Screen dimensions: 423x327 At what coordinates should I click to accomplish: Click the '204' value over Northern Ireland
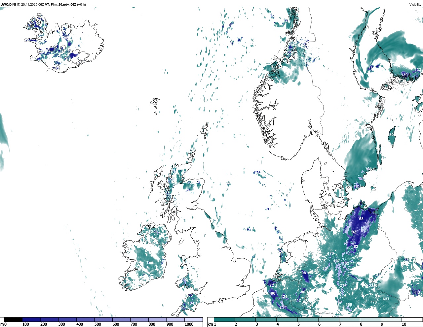click(x=154, y=232)
